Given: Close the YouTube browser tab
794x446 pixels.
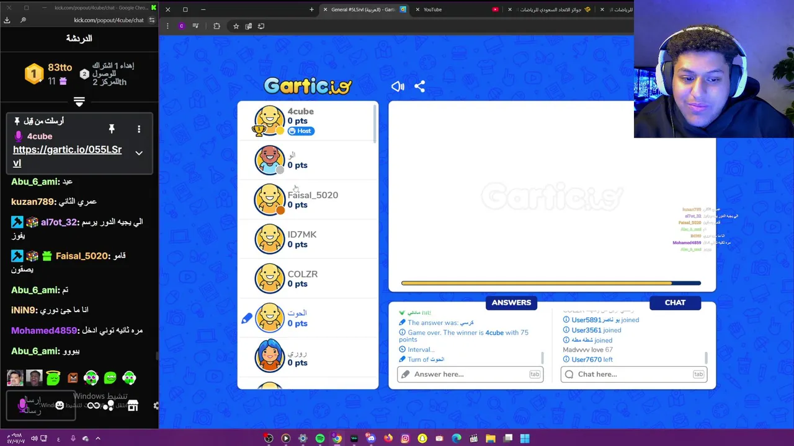Looking at the screenshot, I should pyautogui.click(x=417, y=9).
